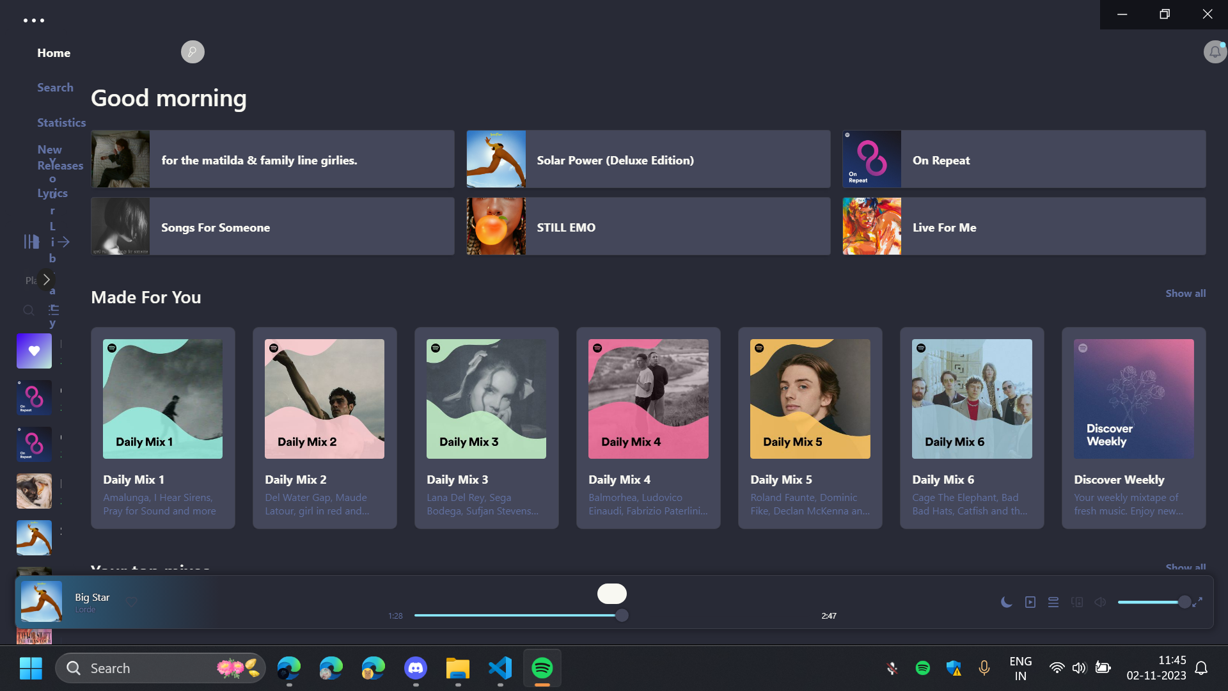The height and width of the screenshot is (691, 1228).
Task: Mute using the volume speaker icon
Action: 1100,602
